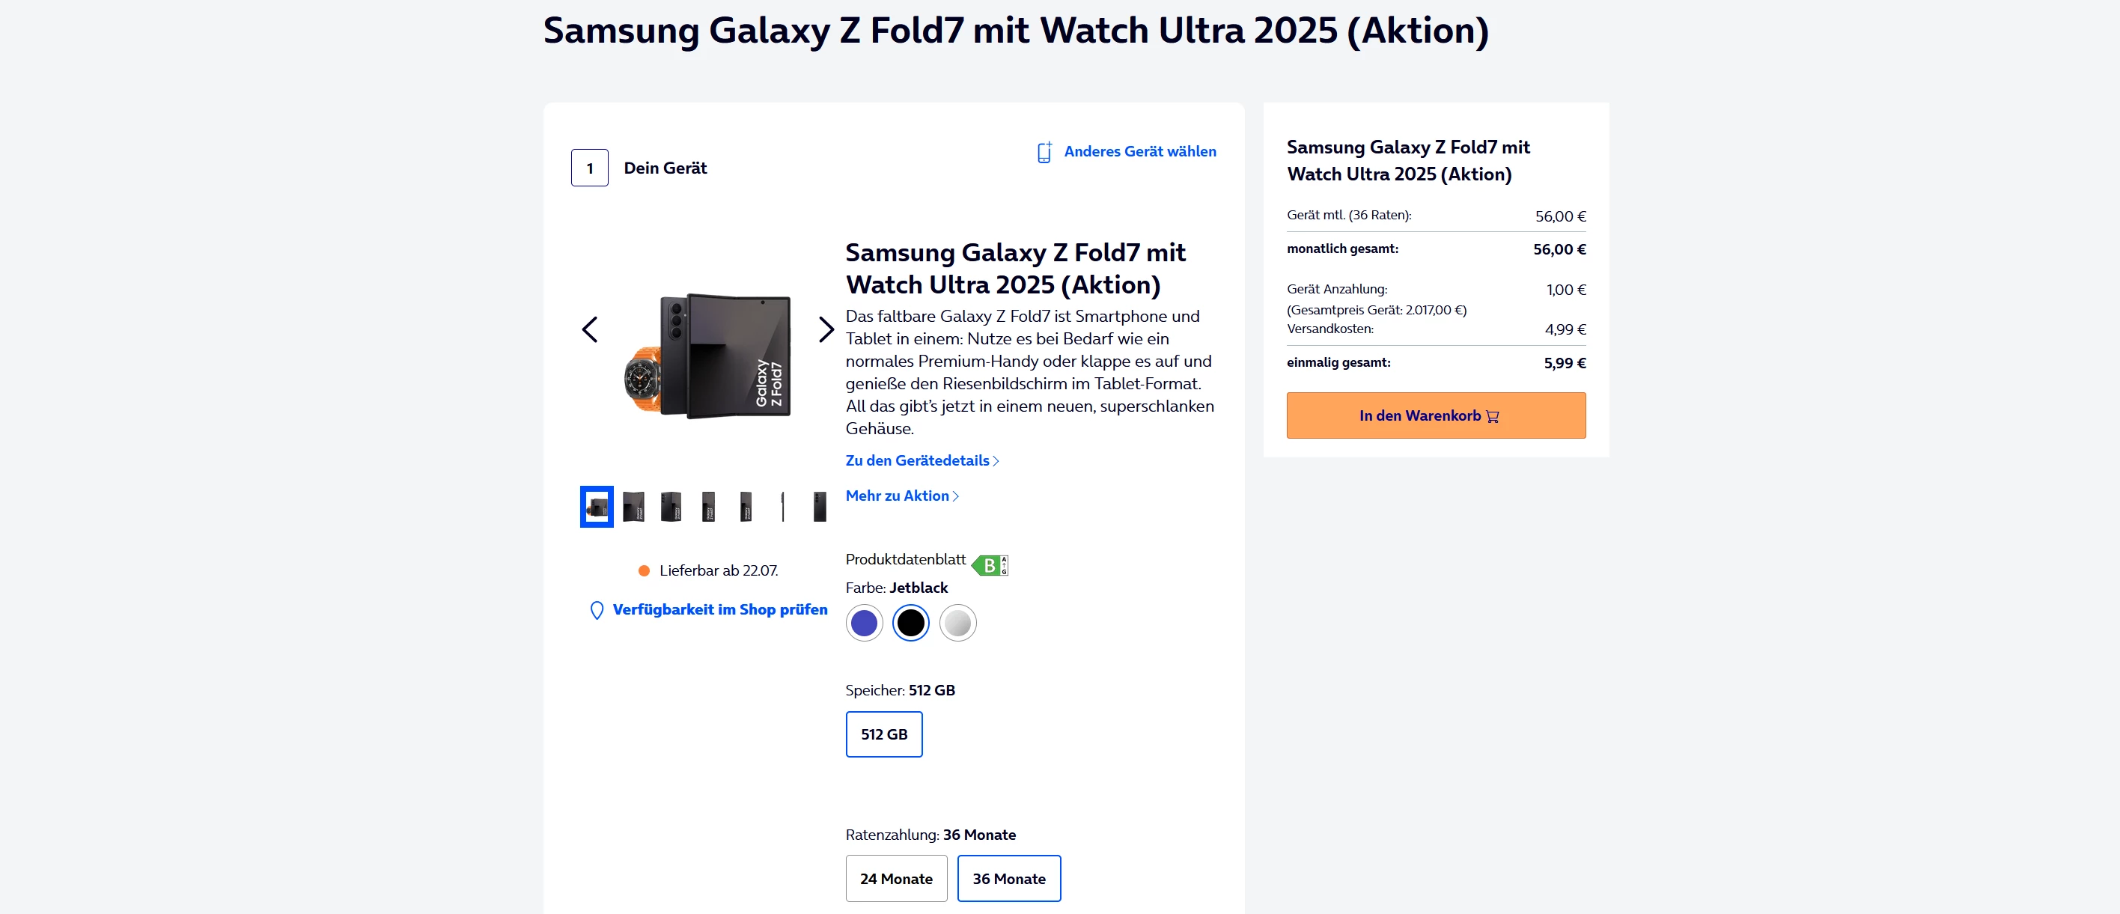Show the last thumbnail of folded phone back
Viewport: 2120px width, 914px height.
click(x=820, y=507)
